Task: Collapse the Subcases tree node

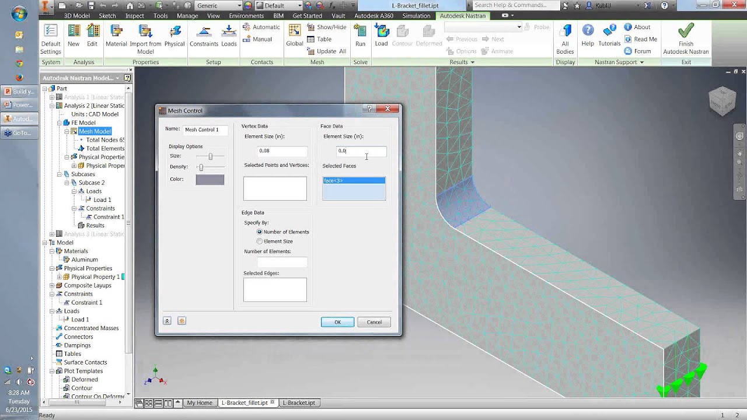Action: pos(59,174)
